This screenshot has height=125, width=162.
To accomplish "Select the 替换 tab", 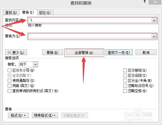I will [28, 12].
